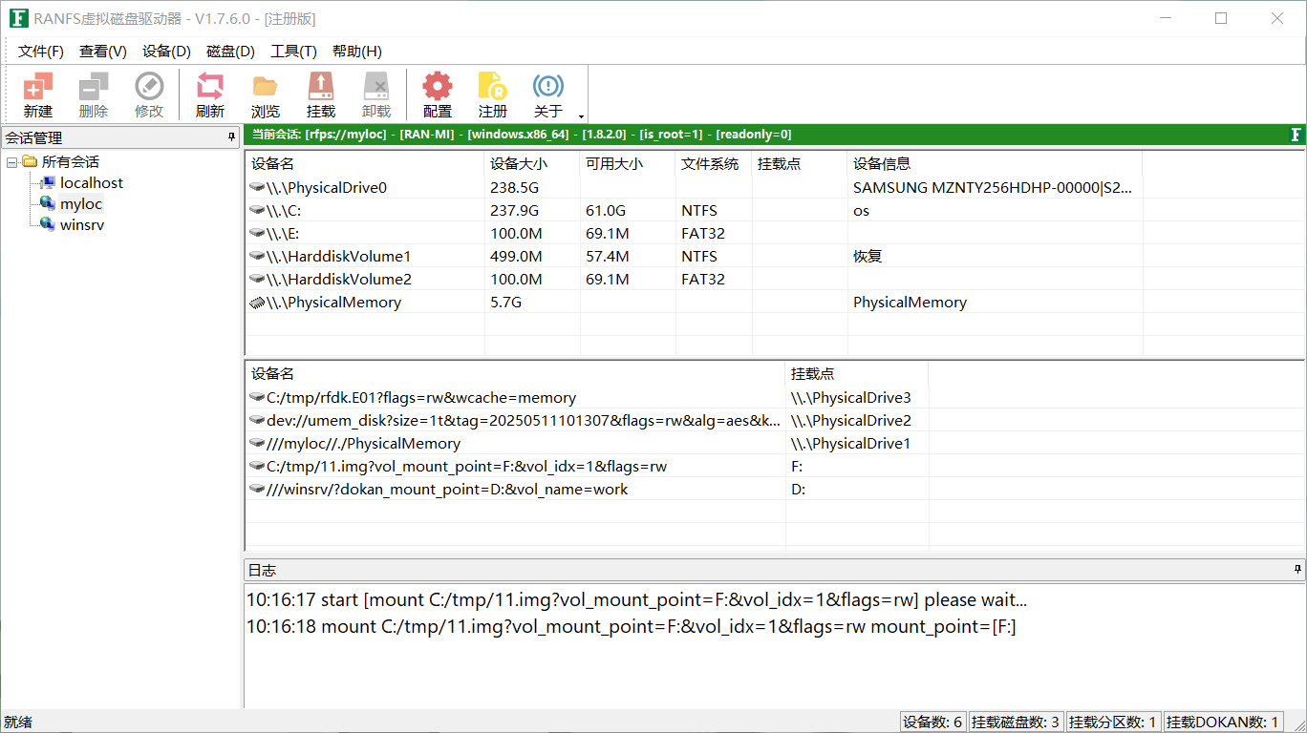Screen dimensions: 1307x733
Task: Collapse the 所有会话 tree node
Action: click(12, 162)
